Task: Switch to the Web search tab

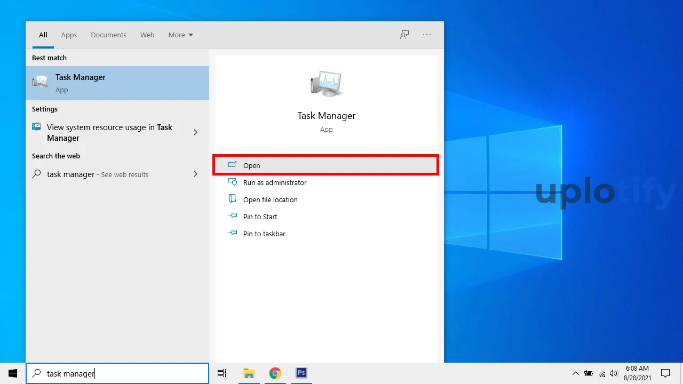Action: [x=147, y=35]
